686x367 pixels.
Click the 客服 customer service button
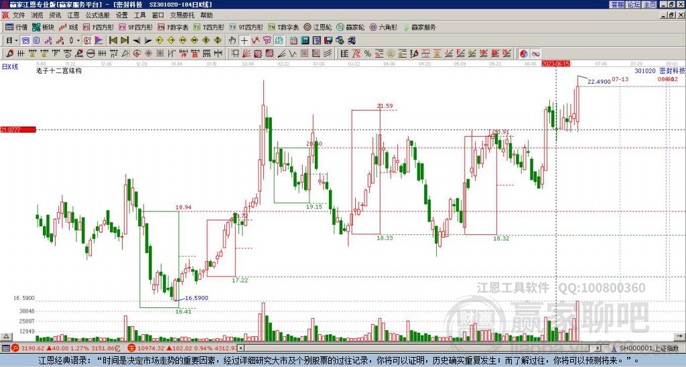(617, 5)
